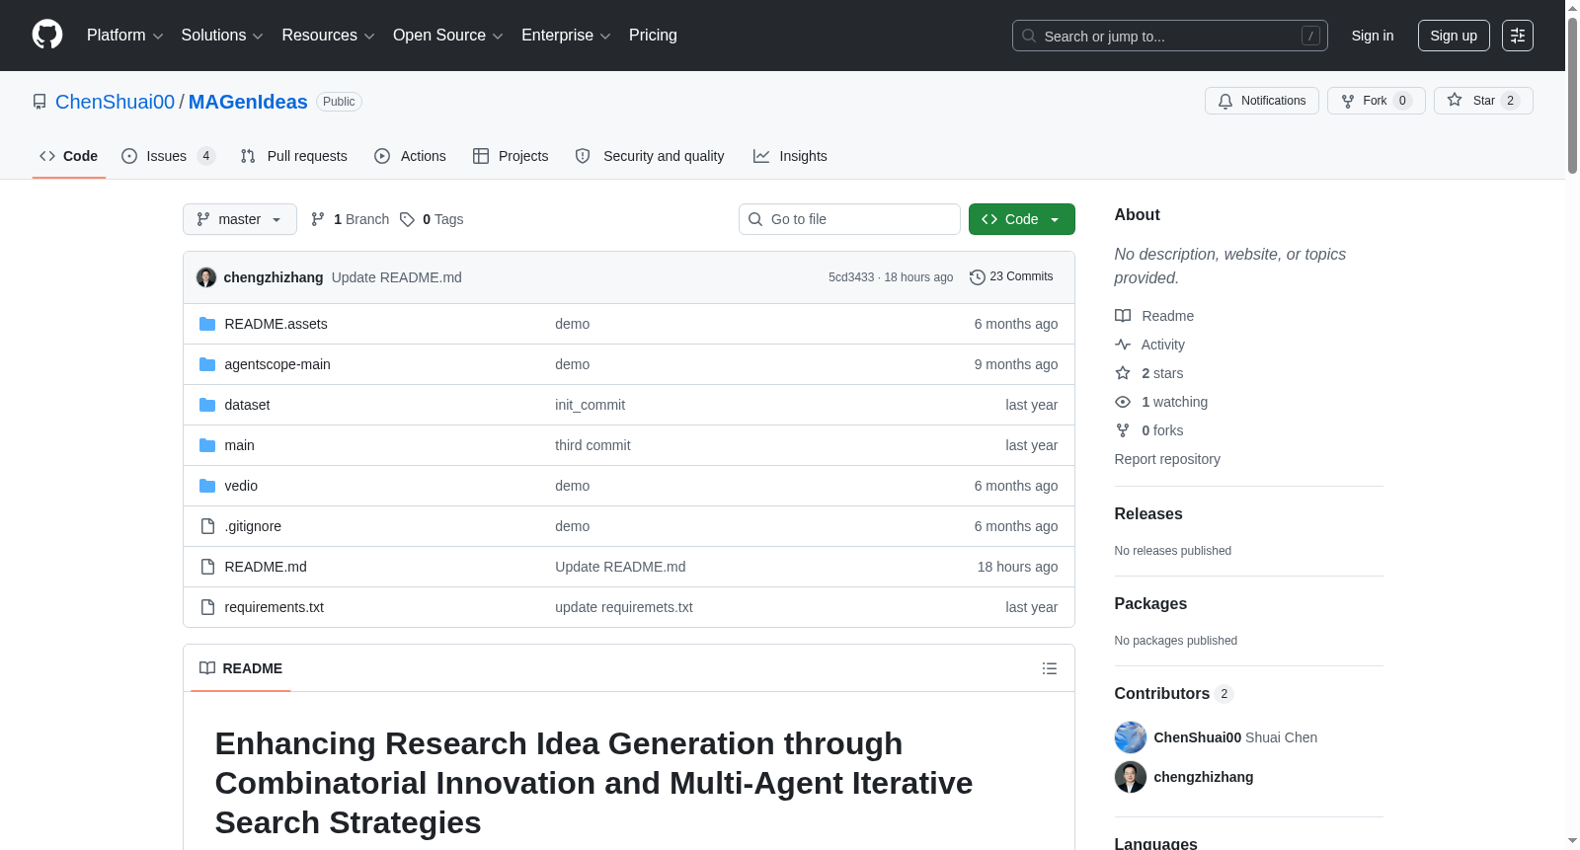Click the README.md file icon
The image size is (1580, 850).
pos(207,567)
